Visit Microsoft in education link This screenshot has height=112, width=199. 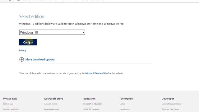[93, 104]
